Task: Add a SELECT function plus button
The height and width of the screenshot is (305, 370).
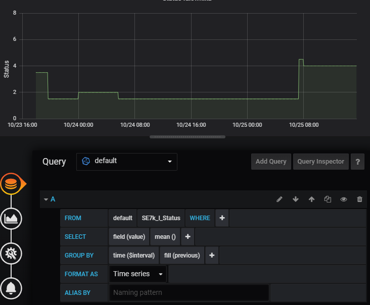Action: (x=188, y=237)
